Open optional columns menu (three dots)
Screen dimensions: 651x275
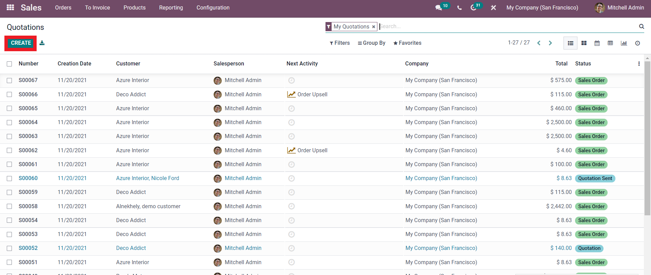pyautogui.click(x=639, y=64)
